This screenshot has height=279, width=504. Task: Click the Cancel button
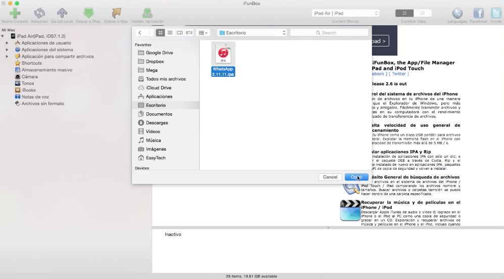click(330, 177)
